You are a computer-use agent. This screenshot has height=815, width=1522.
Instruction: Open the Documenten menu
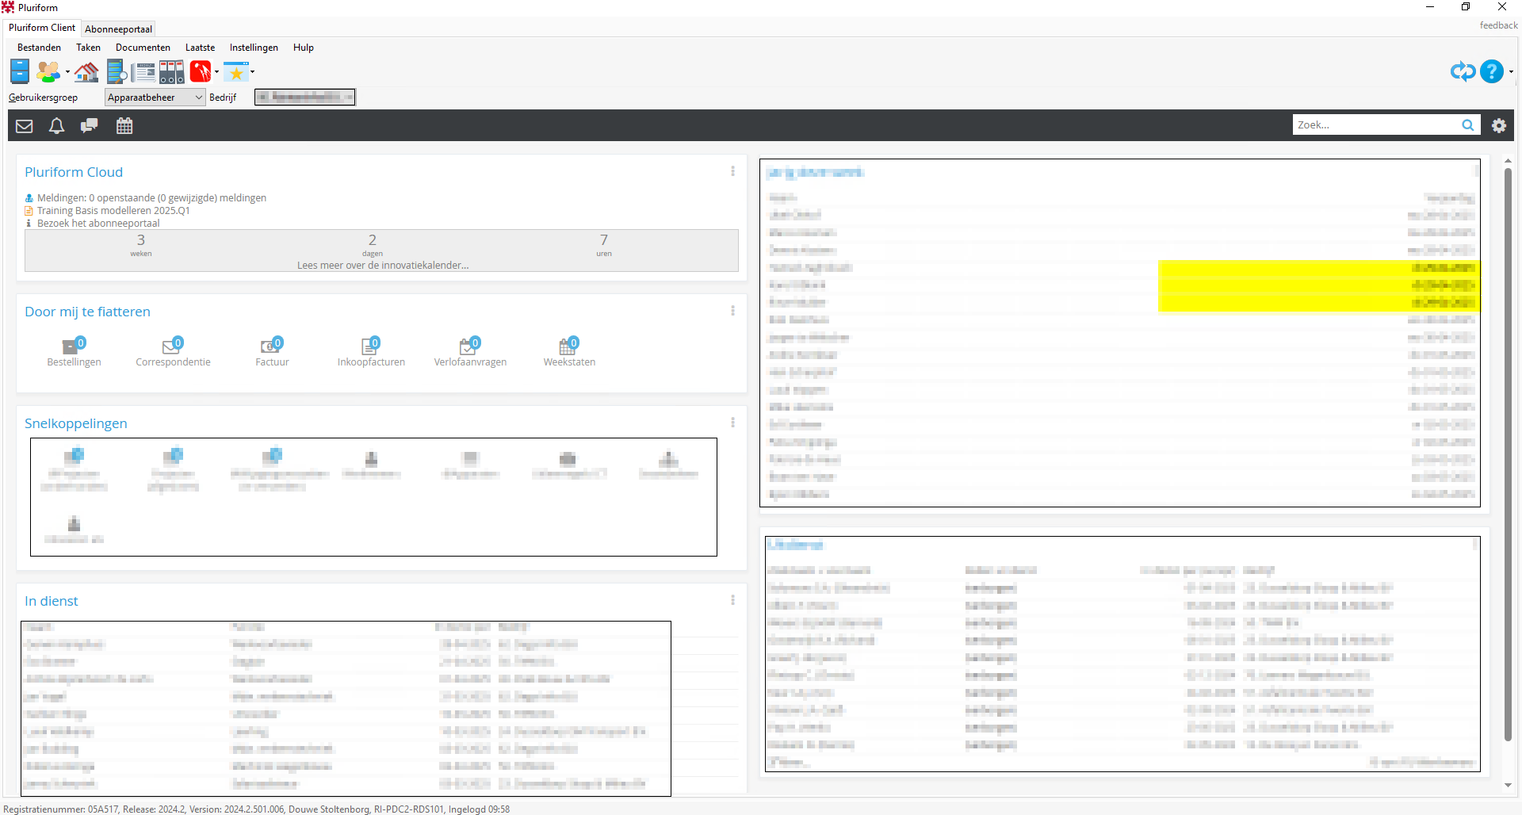[x=143, y=48]
